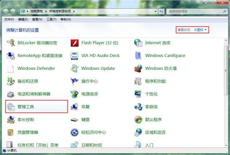Click the Windows Defender text label
This screenshot has width=230, height=155.
point(36,68)
